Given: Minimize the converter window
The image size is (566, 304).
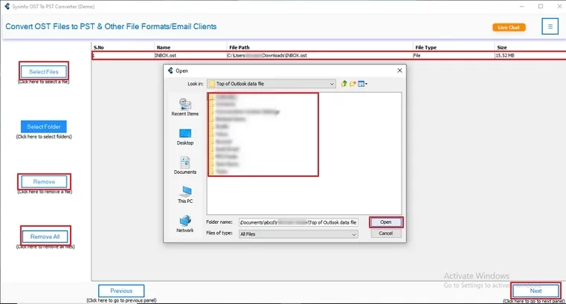Looking at the screenshot, I should 522,6.
